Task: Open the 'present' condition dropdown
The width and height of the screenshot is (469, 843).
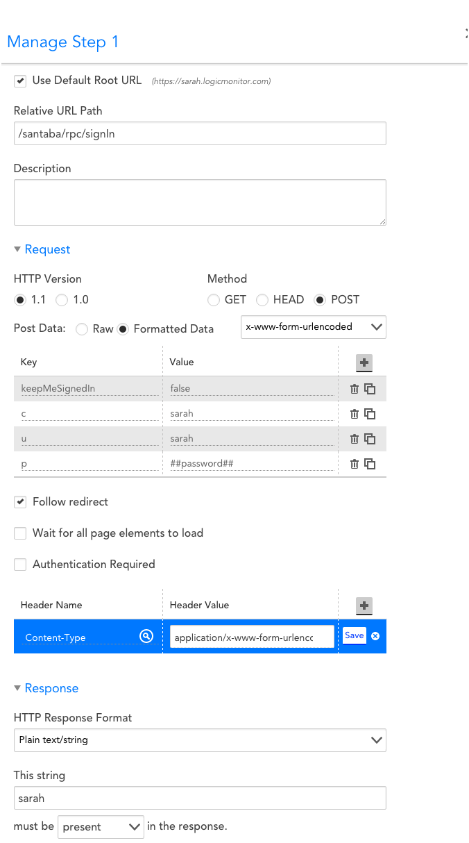Action: pos(101,827)
